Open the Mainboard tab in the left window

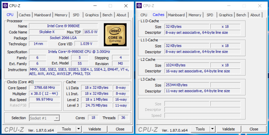coord(43,15)
